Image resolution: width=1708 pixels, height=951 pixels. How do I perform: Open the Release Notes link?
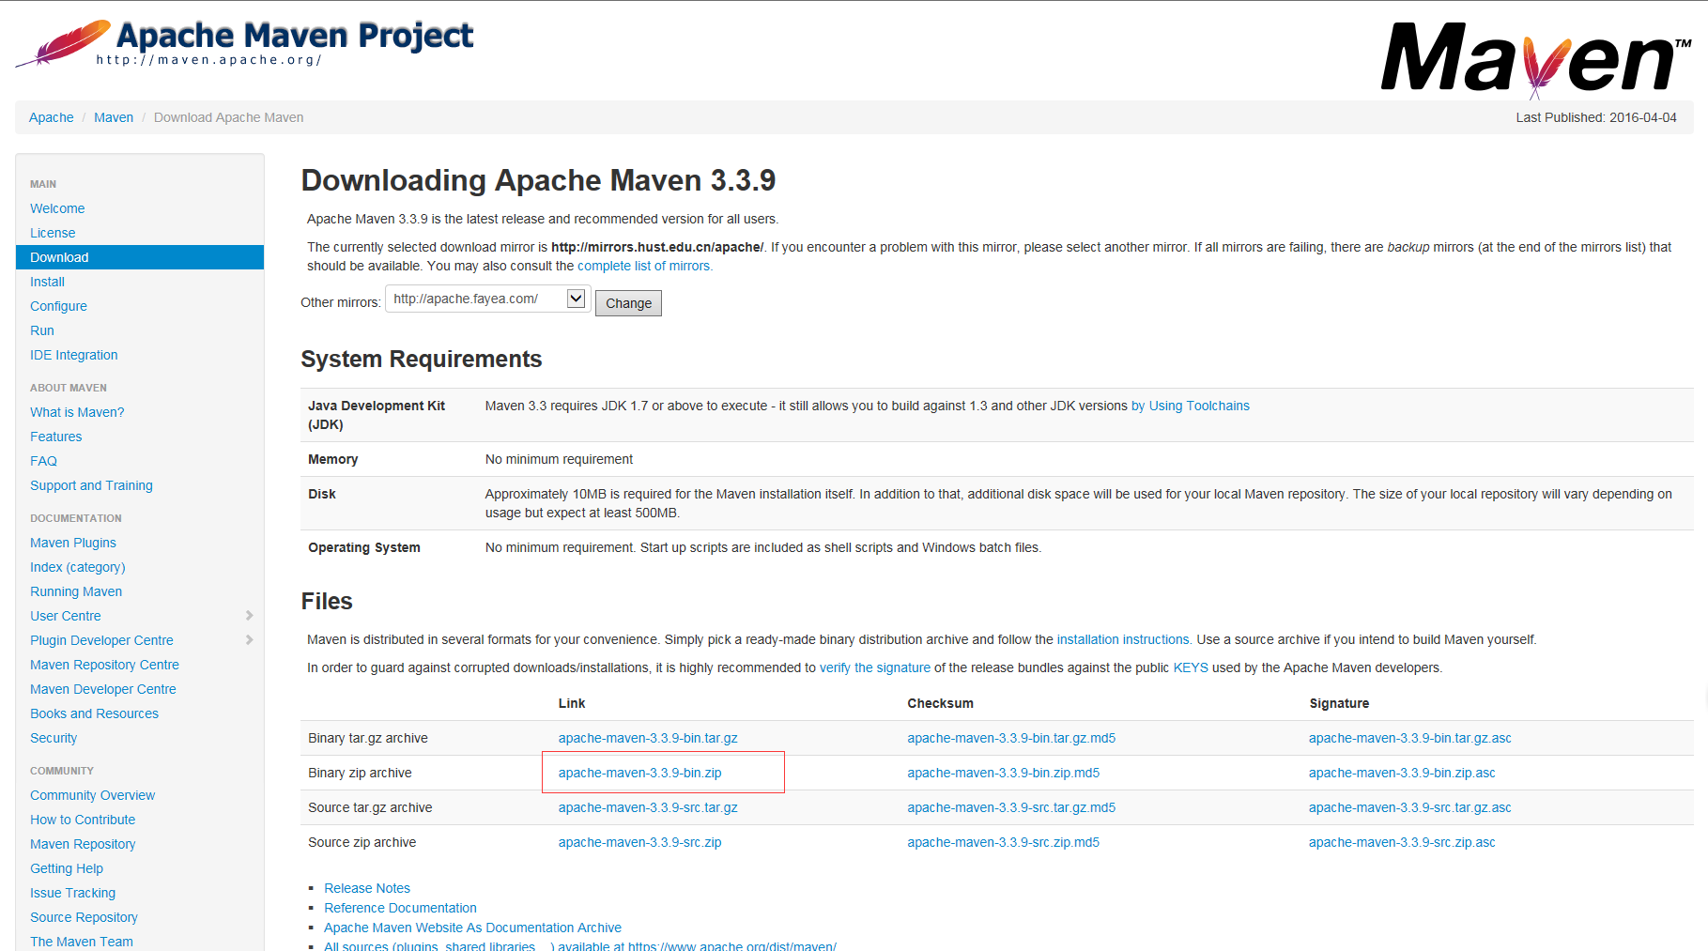367,888
